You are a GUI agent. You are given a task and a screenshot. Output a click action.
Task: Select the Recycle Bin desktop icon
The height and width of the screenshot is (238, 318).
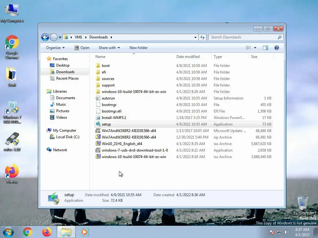[x=302, y=206]
